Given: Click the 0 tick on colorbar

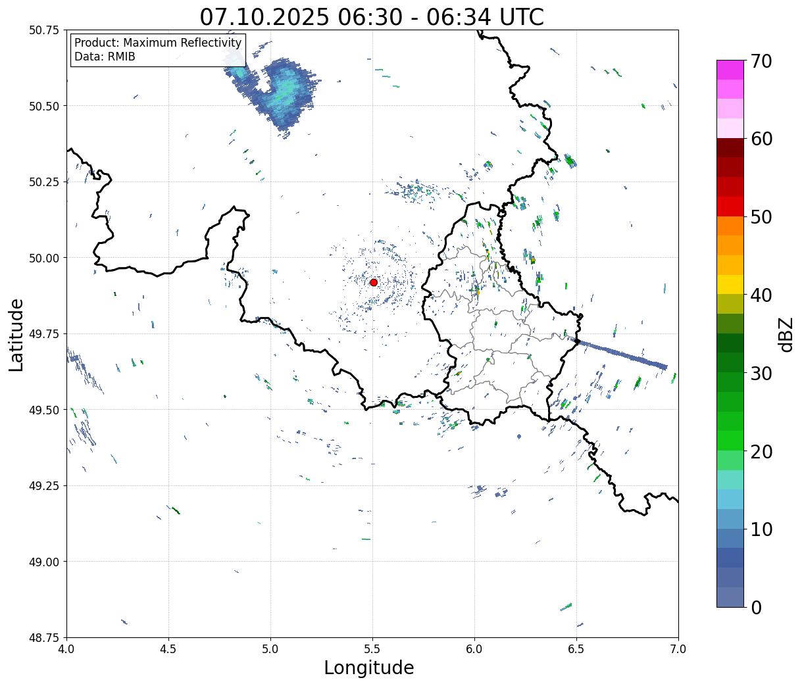Looking at the screenshot, I should click(x=755, y=607).
